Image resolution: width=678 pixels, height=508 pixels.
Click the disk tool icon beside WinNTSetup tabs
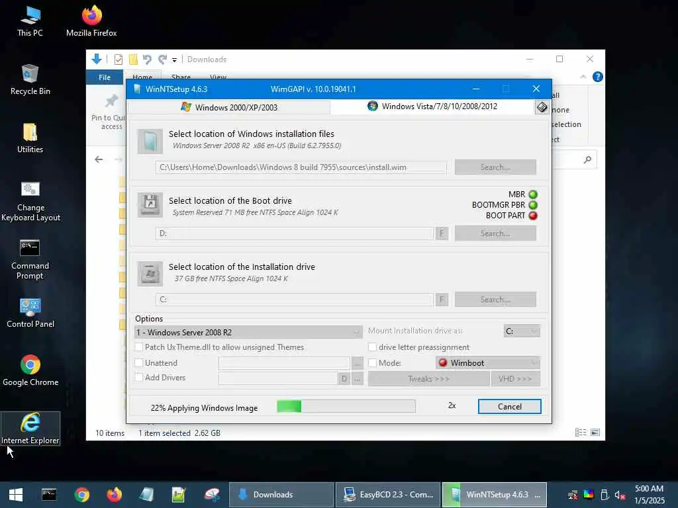pos(542,107)
